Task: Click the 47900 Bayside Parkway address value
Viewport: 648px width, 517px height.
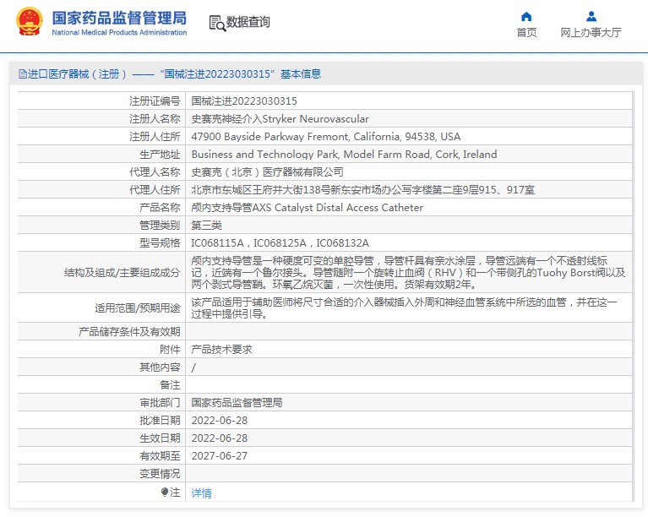Action: point(325,137)
